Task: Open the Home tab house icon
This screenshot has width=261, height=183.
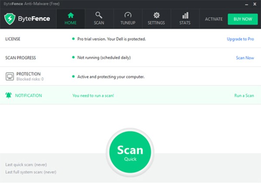Action: pos(71,15)
